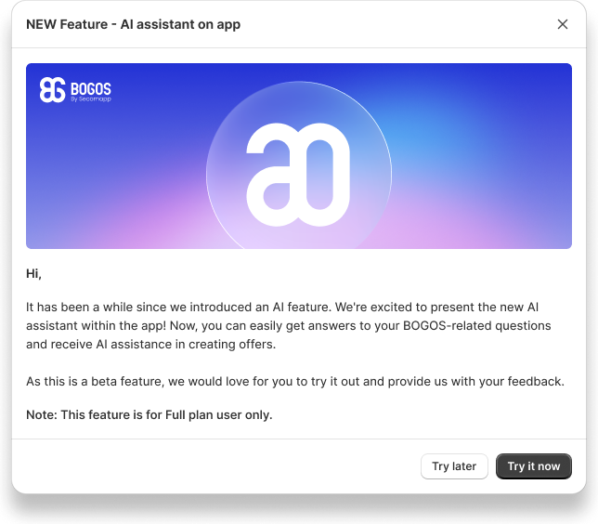Click the "Hi," greeting text
Image resolution: width=598 pixels, height=524 pixels.
[33, 274]
